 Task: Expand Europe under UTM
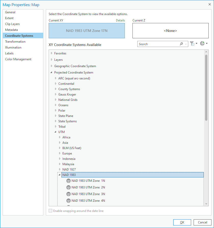pos(60,153)
